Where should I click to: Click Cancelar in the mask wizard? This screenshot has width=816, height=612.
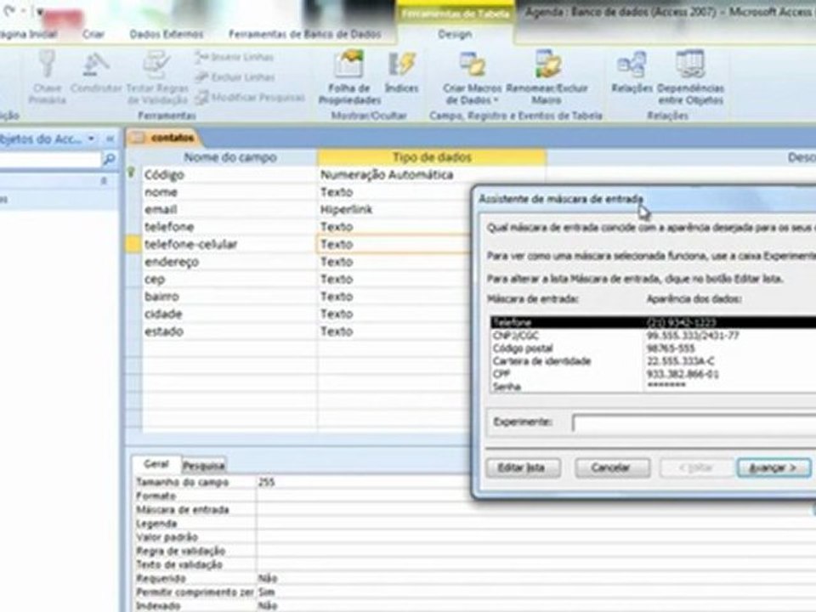612,467
